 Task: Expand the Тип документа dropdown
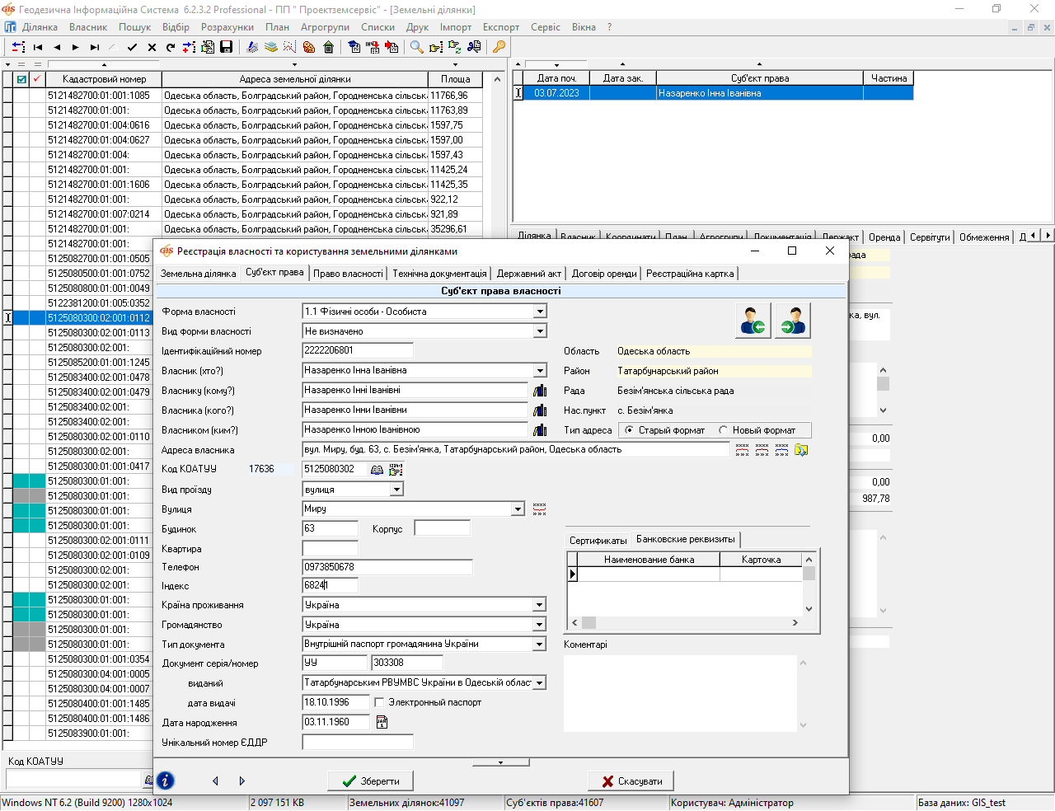coord(540,645)
